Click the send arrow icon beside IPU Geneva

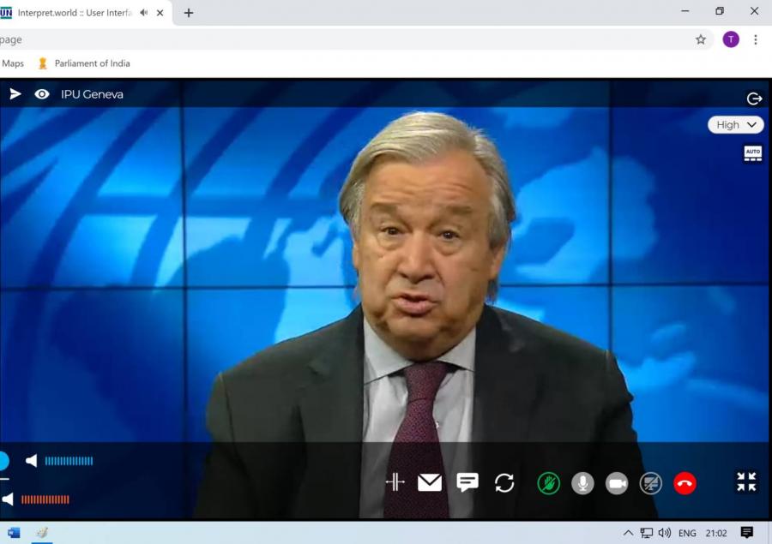pos(15,94)
